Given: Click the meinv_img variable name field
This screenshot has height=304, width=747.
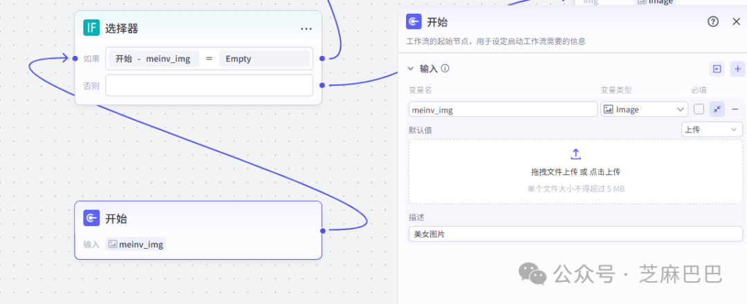Looking at the screenshot, I should click(503, 109).
